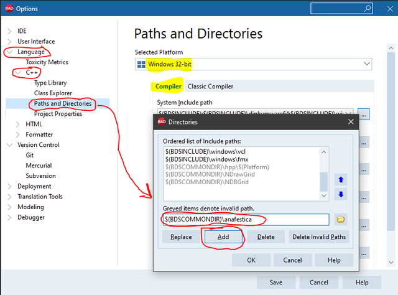This screenshot has width=398, height=295.
Task: Select $(BDSINCLUDE)\windows\vcl path entry
Action: tap(206, 152)
